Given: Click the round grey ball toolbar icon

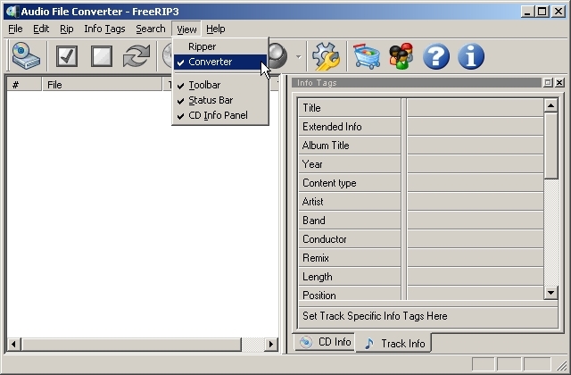Looking at the screenshot, I should (x=278, y=55).
